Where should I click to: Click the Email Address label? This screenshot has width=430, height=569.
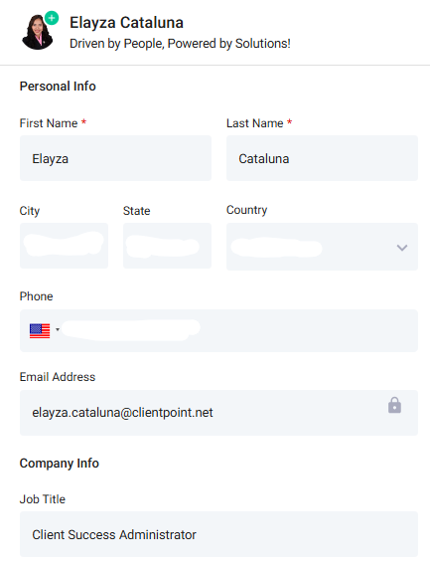pos(58,377)
